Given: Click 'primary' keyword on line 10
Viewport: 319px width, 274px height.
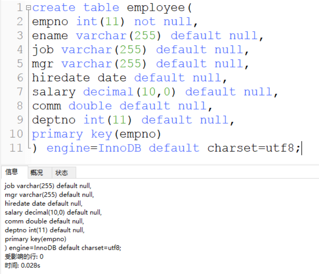Looking at the screenshot, I should (58, 135).
